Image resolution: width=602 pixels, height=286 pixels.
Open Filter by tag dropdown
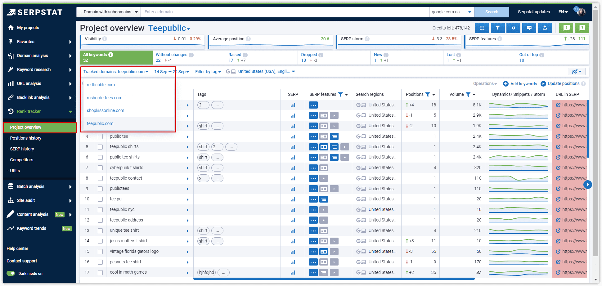tap(208, 72)
